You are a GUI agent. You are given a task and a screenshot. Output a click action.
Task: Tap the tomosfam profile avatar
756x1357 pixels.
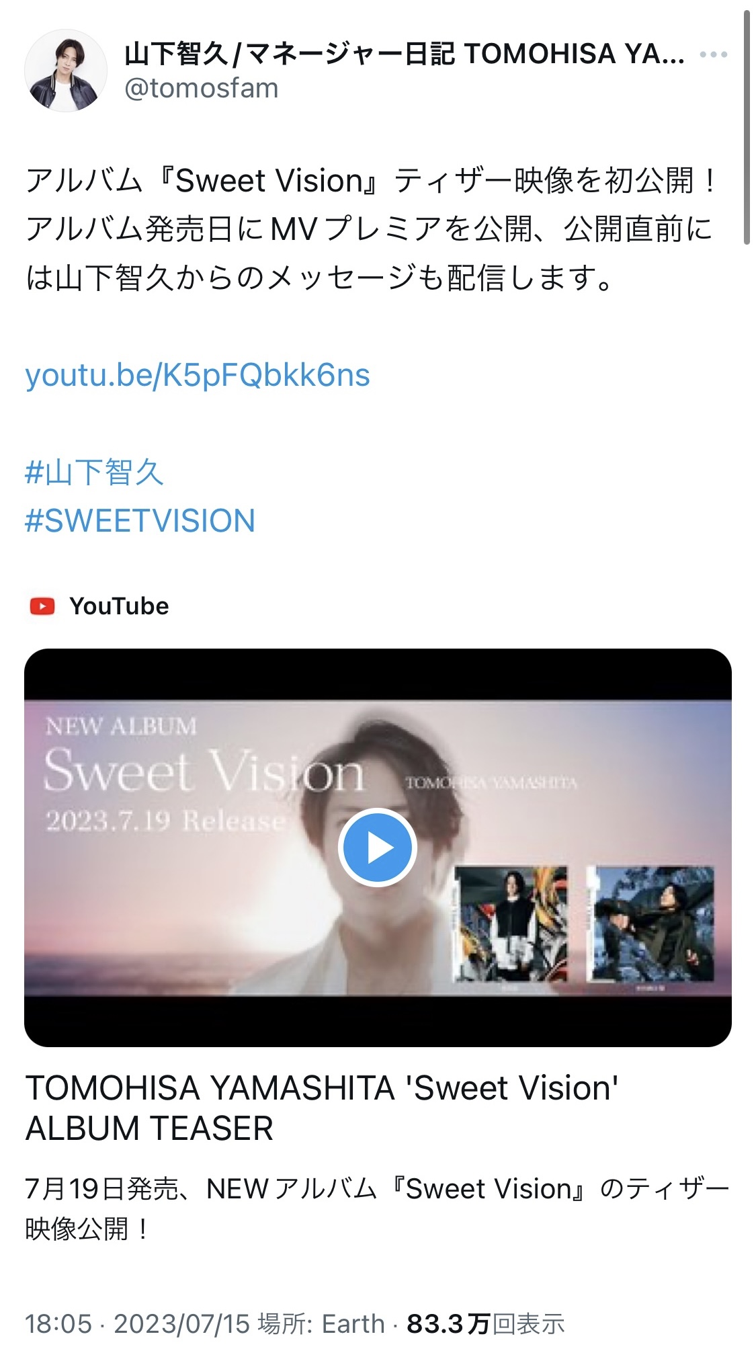click(x=66, y=71)
